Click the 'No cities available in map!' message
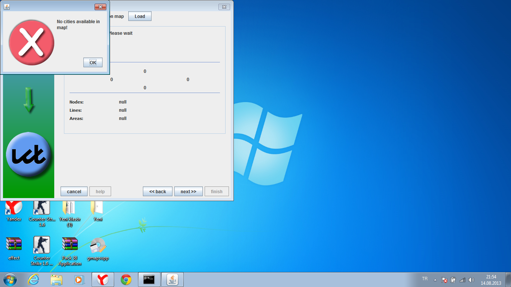 tap(78, 25)
